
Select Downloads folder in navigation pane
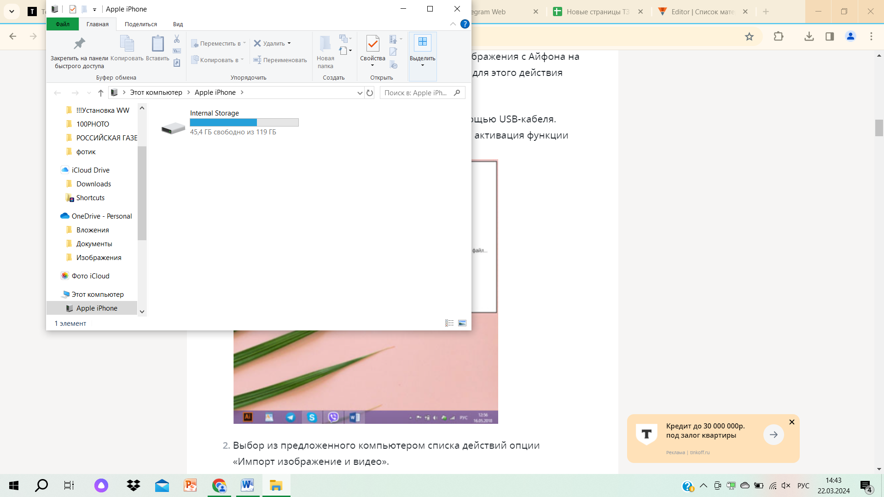pos(93,184)
